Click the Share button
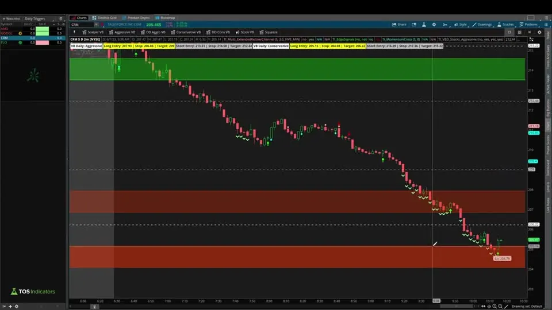 (x=399, y=25)
